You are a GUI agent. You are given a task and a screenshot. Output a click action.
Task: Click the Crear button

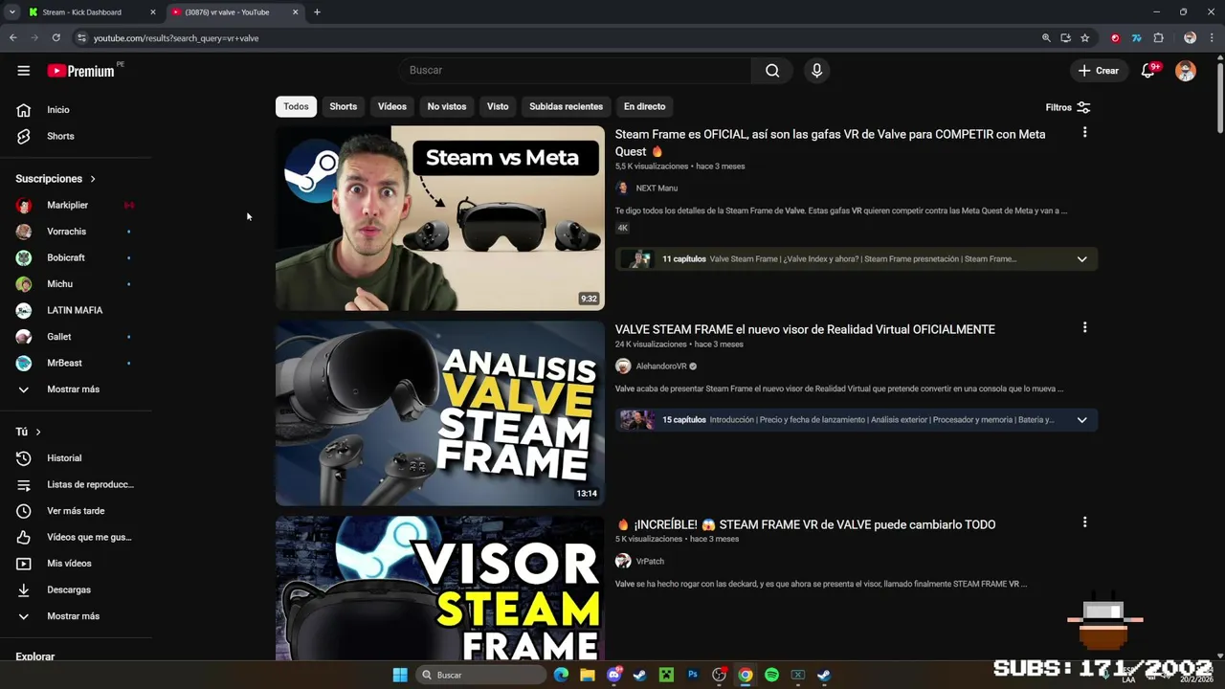pyautogui.click(x=1099, y=71)
